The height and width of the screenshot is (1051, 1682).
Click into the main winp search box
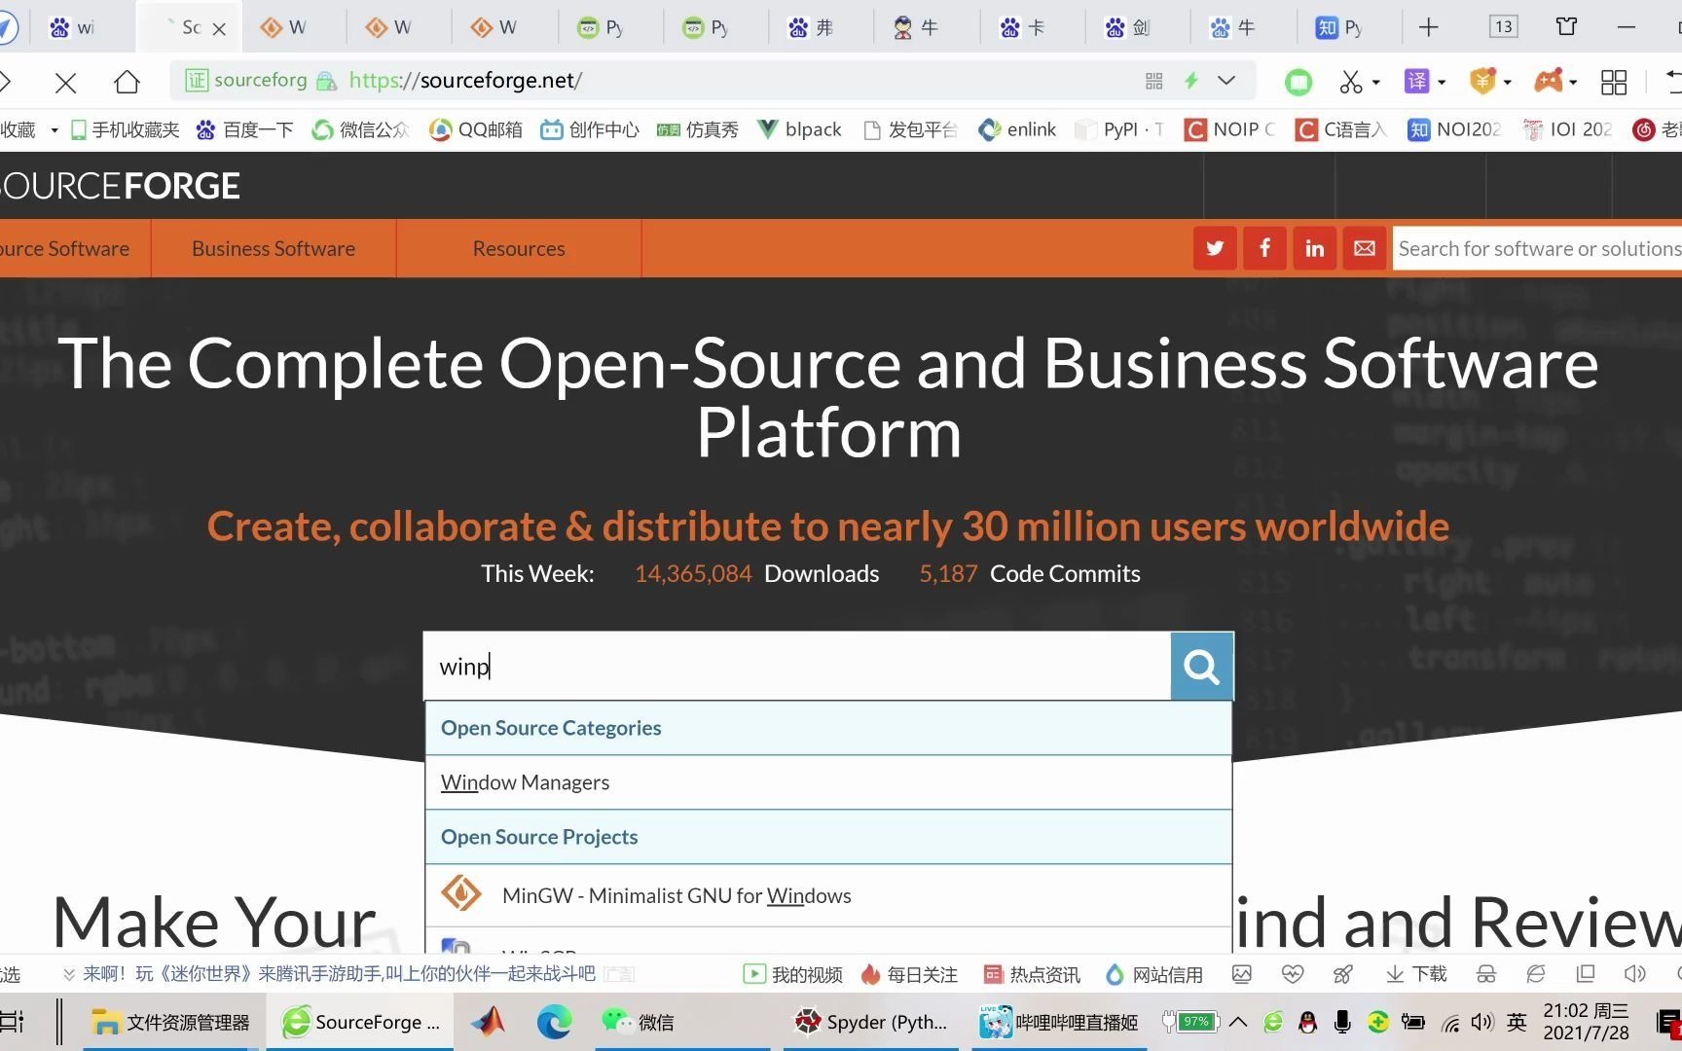tap(797, 667)
